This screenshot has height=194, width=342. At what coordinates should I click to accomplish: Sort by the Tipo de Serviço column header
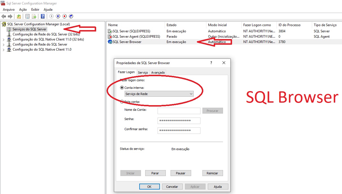tap(327, 25)
